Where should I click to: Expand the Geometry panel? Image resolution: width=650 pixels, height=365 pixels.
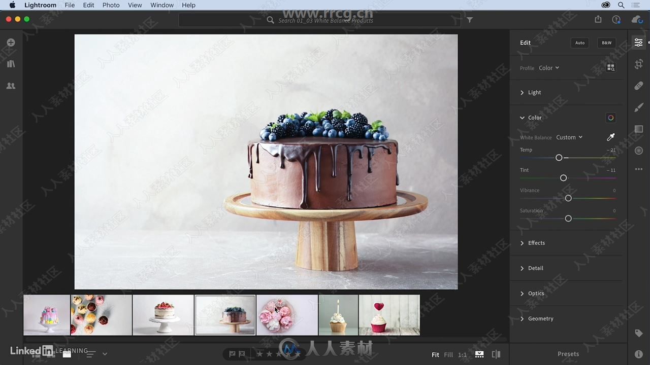click(536, 319)
